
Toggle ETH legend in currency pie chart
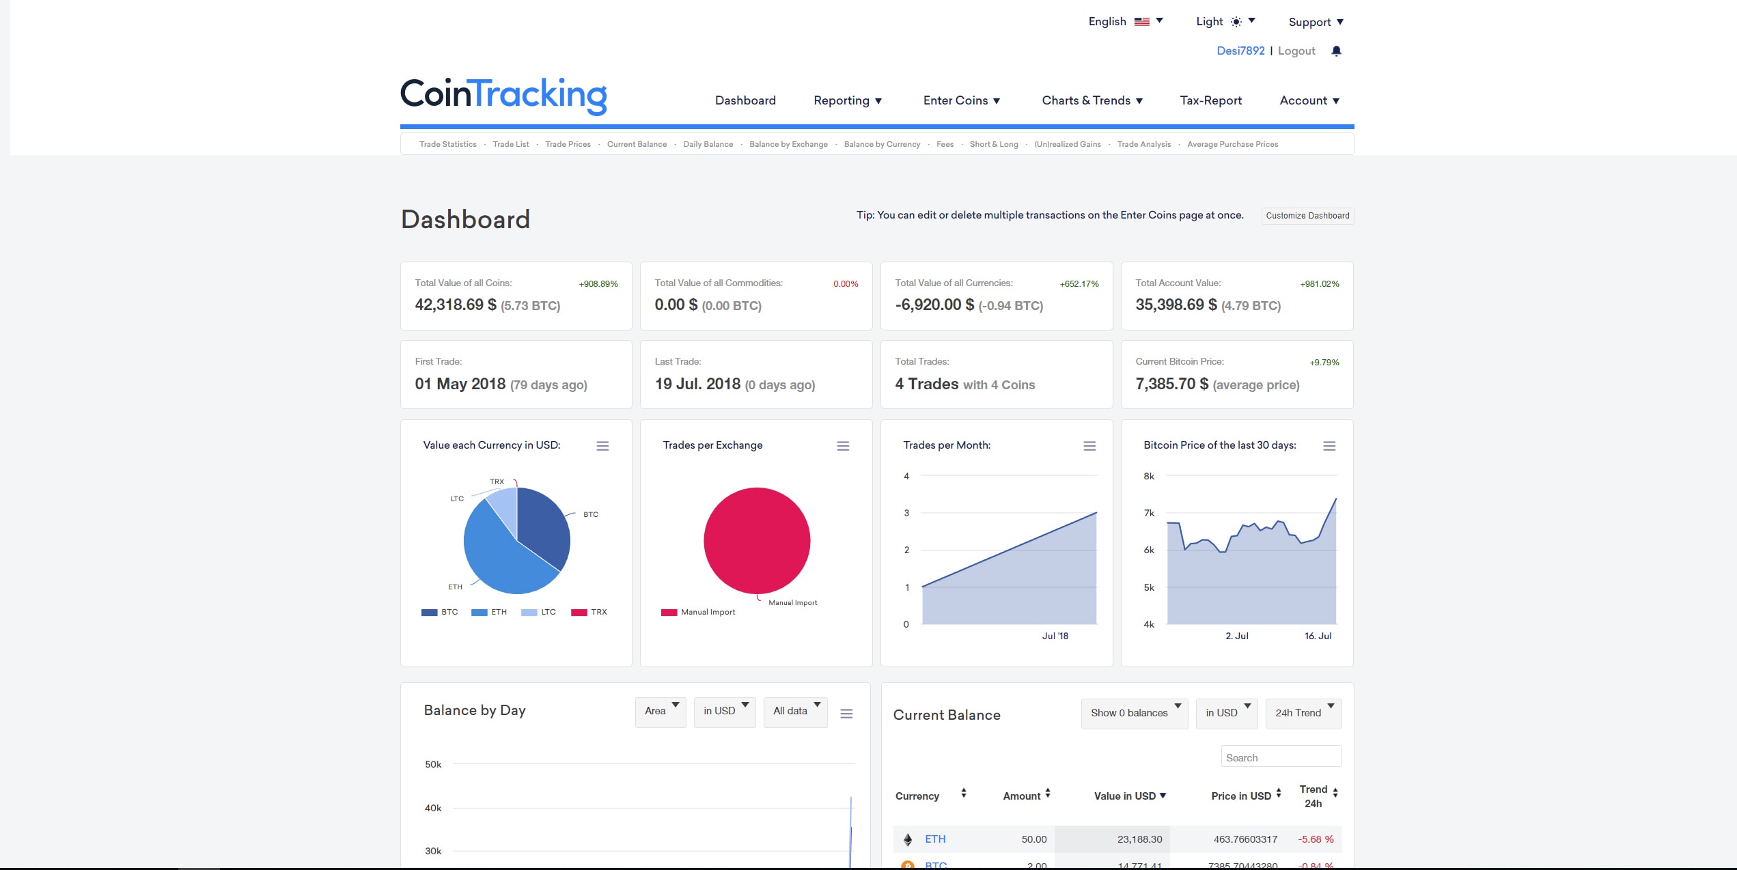click(x=489, y=612)
